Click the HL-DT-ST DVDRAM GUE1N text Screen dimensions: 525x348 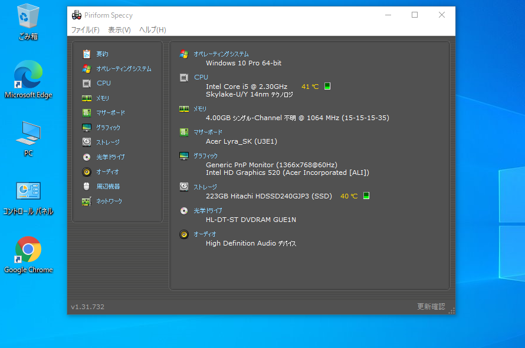point(251,220)
